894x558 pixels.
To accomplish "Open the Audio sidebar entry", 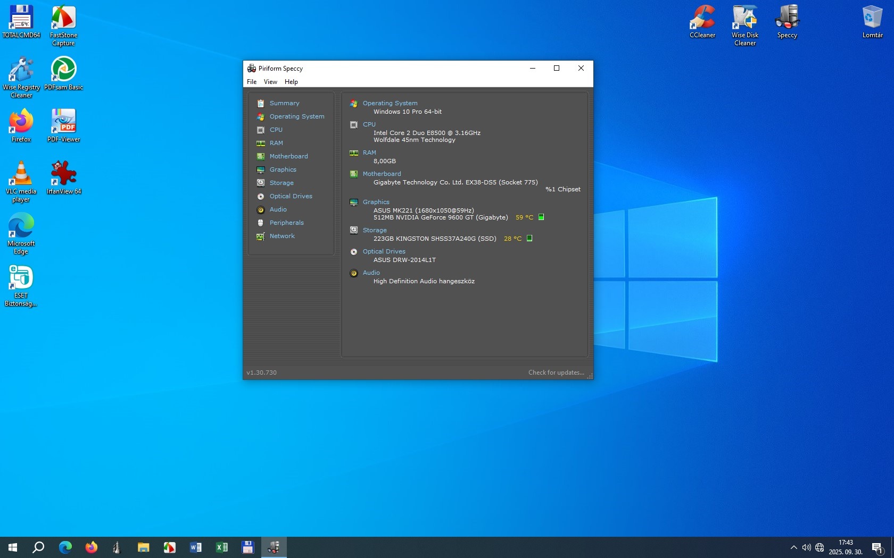I will [278, 209].
